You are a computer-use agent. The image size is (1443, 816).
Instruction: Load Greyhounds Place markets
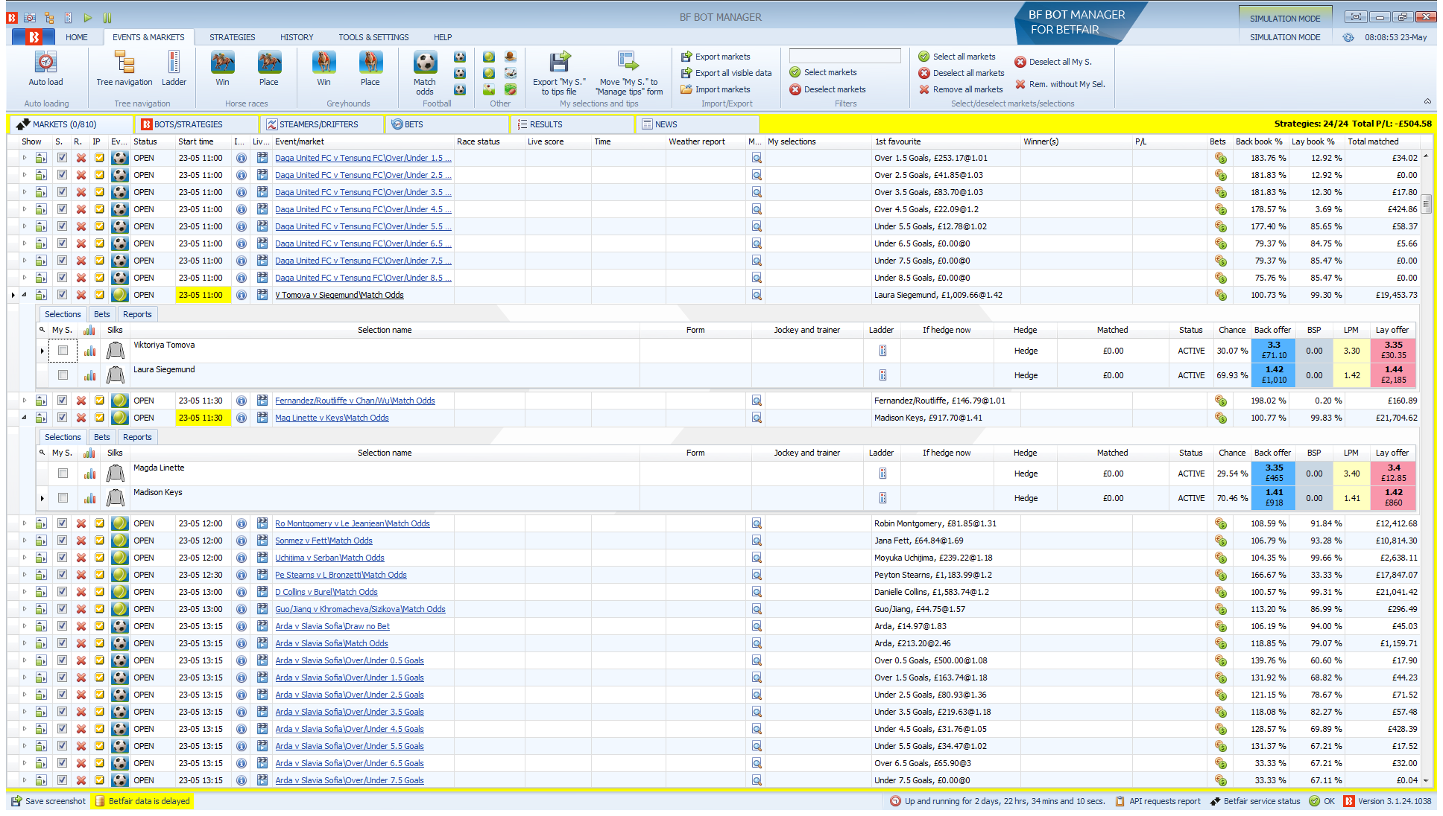pyautogui.click(x=370, y=69)
